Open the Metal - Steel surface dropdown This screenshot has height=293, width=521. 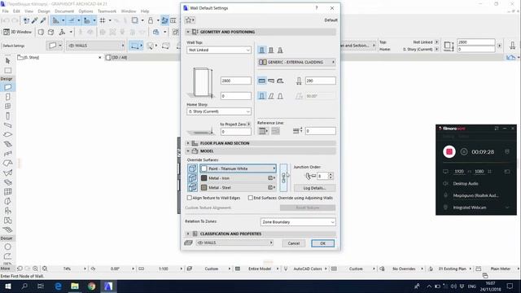tap(238, 187)
